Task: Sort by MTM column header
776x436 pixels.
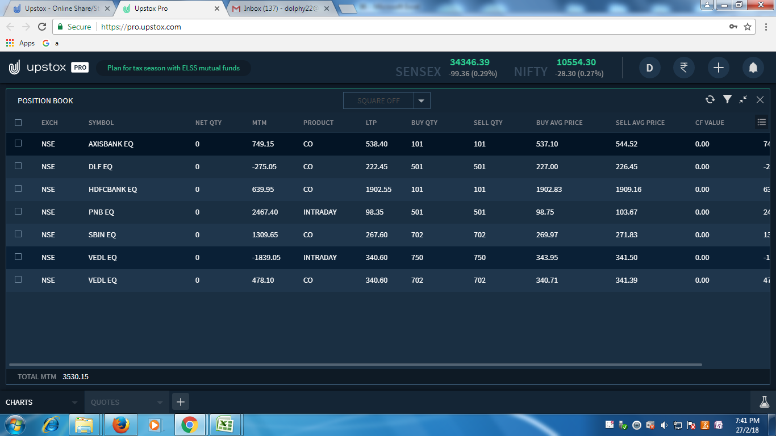Action: point(259,123)
